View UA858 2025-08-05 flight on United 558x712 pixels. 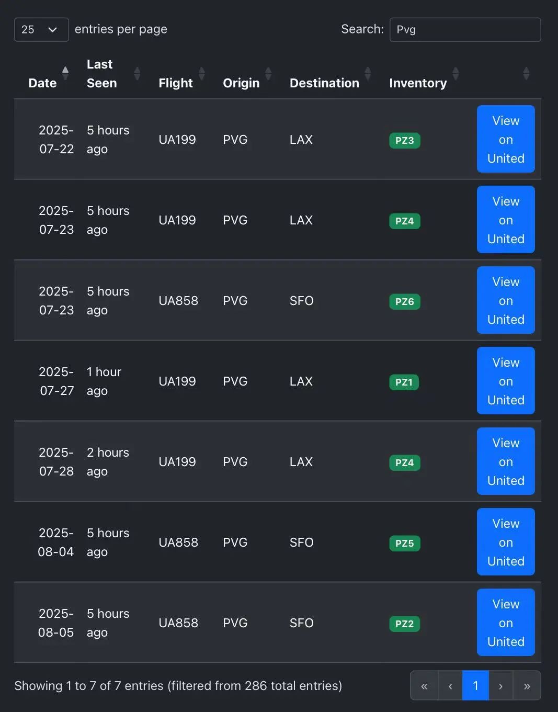506,623
